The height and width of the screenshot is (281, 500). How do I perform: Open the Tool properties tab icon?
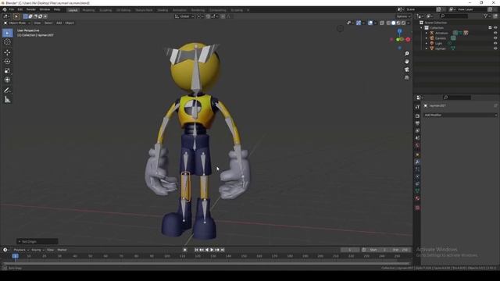click(x=417, y=107)
